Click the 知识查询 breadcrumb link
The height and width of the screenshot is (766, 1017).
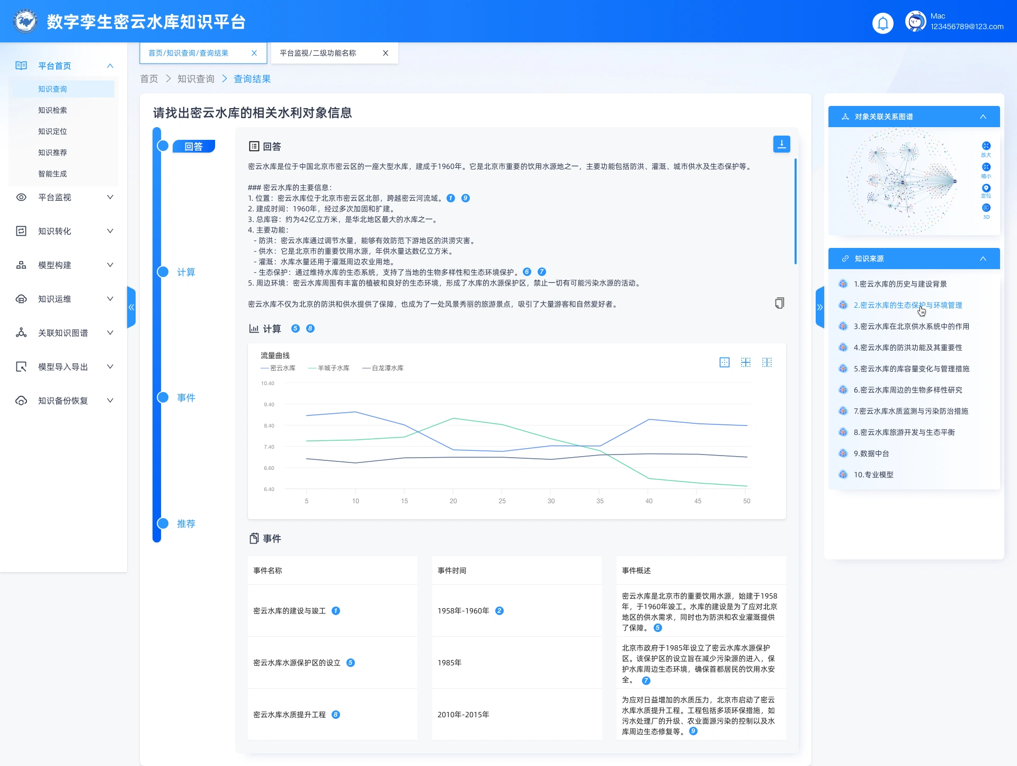pos(195,79)
